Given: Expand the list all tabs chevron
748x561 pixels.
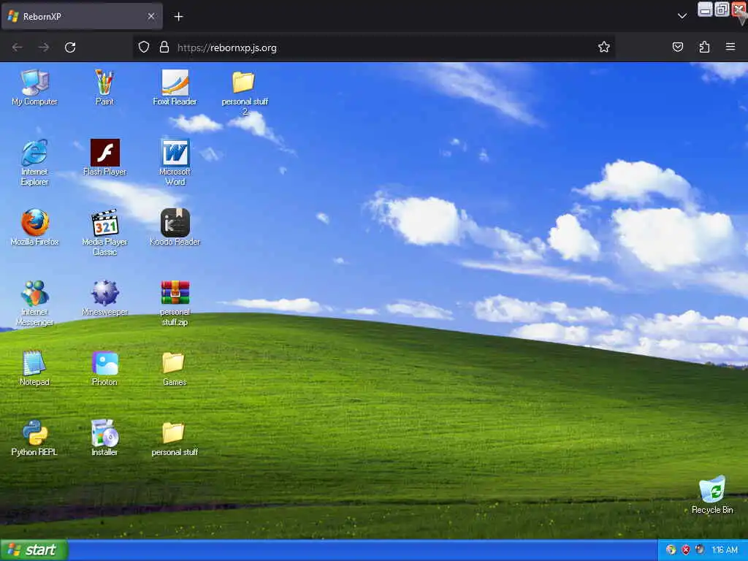Looking at the screenshot, I should click(x=682, y=16).
